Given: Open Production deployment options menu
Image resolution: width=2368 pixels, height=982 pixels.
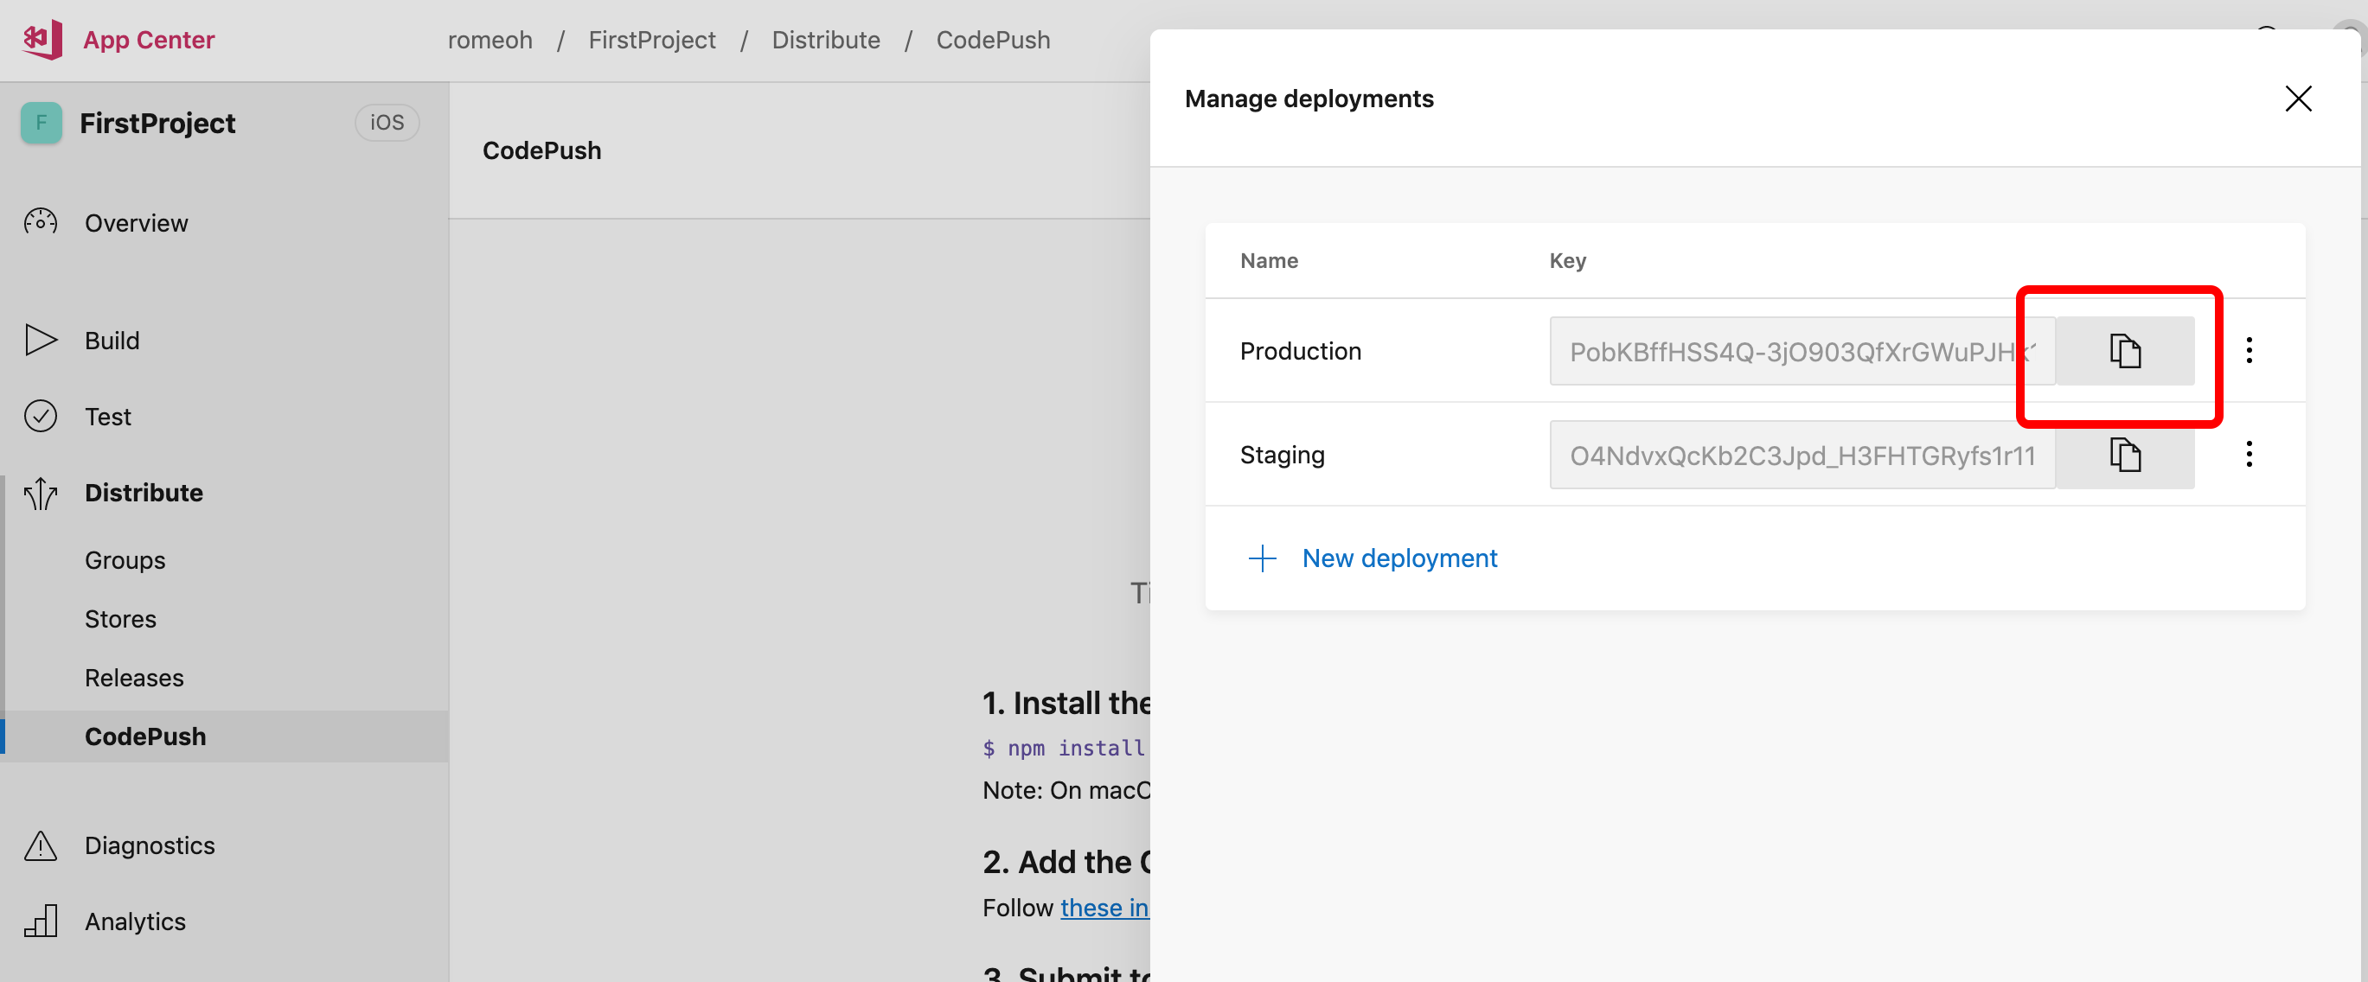Looking at the screenshot, I should 2249,350.
